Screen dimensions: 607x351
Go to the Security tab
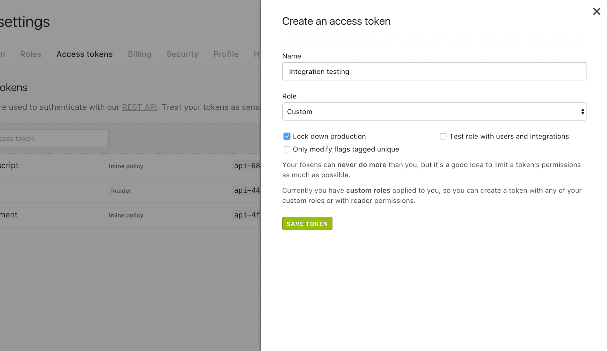182,54
